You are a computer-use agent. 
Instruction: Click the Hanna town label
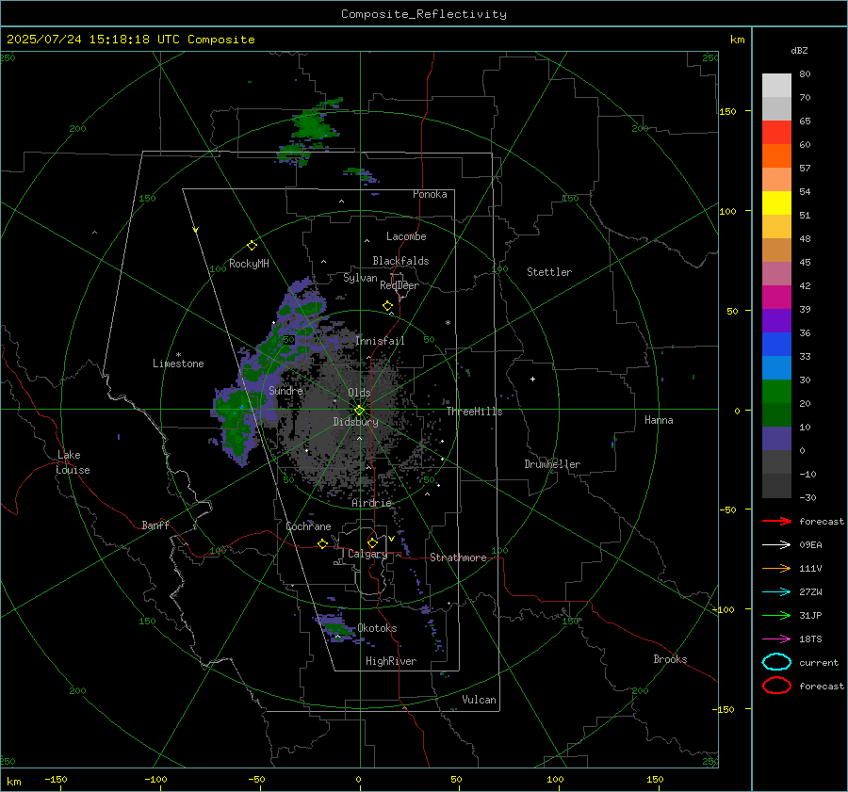click(x=659, y=420)
